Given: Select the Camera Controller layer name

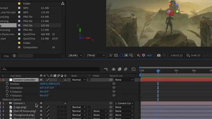Looking at the screenshot, I should click(24, 80).
